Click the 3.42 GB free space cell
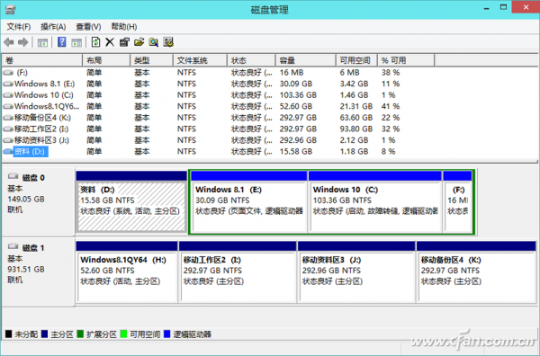Image resolution: width=540 pixels, height=356 pixels. click(x=354, y=84)
